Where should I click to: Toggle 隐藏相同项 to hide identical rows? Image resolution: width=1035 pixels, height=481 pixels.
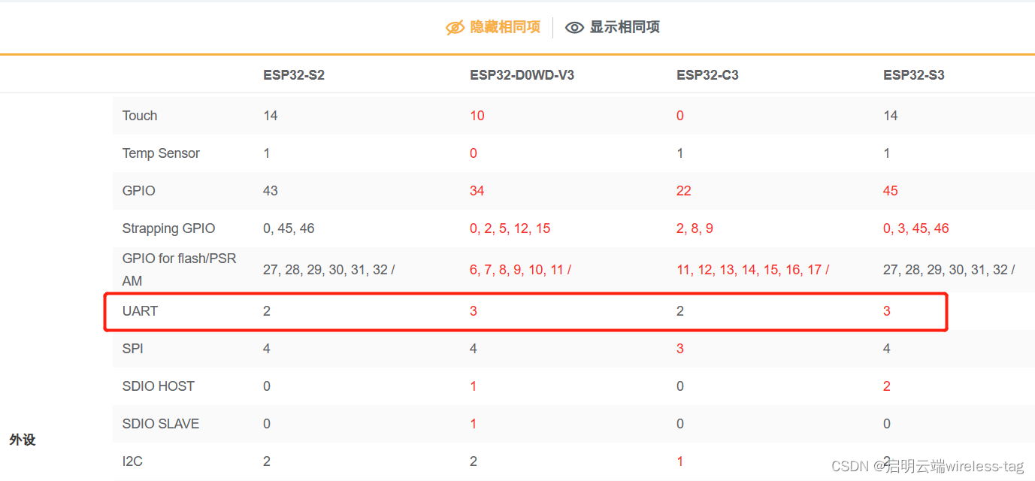coord(493,27)
